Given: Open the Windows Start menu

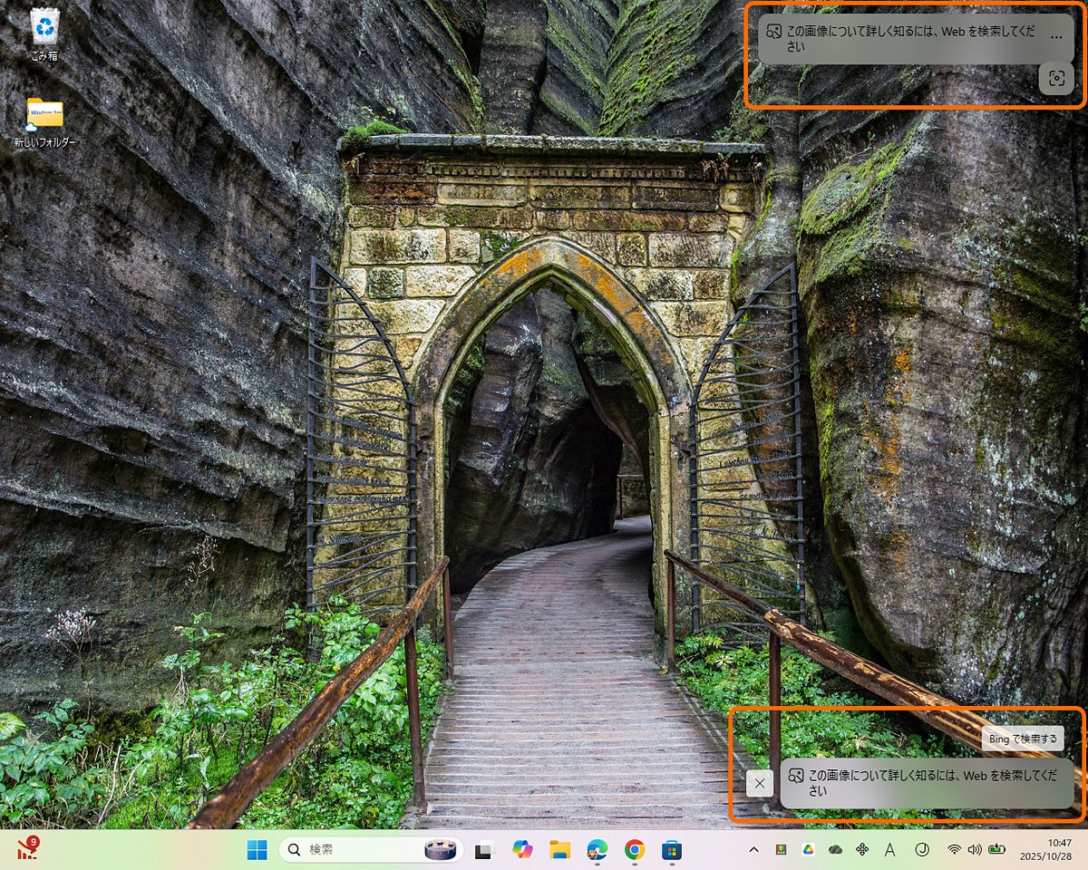Looking at the screenshot, I should [x=257, y=850].
